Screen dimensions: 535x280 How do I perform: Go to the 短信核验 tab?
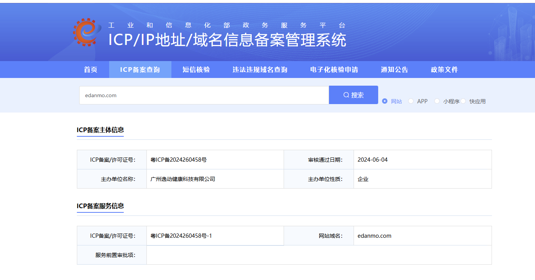click(196, 70)
